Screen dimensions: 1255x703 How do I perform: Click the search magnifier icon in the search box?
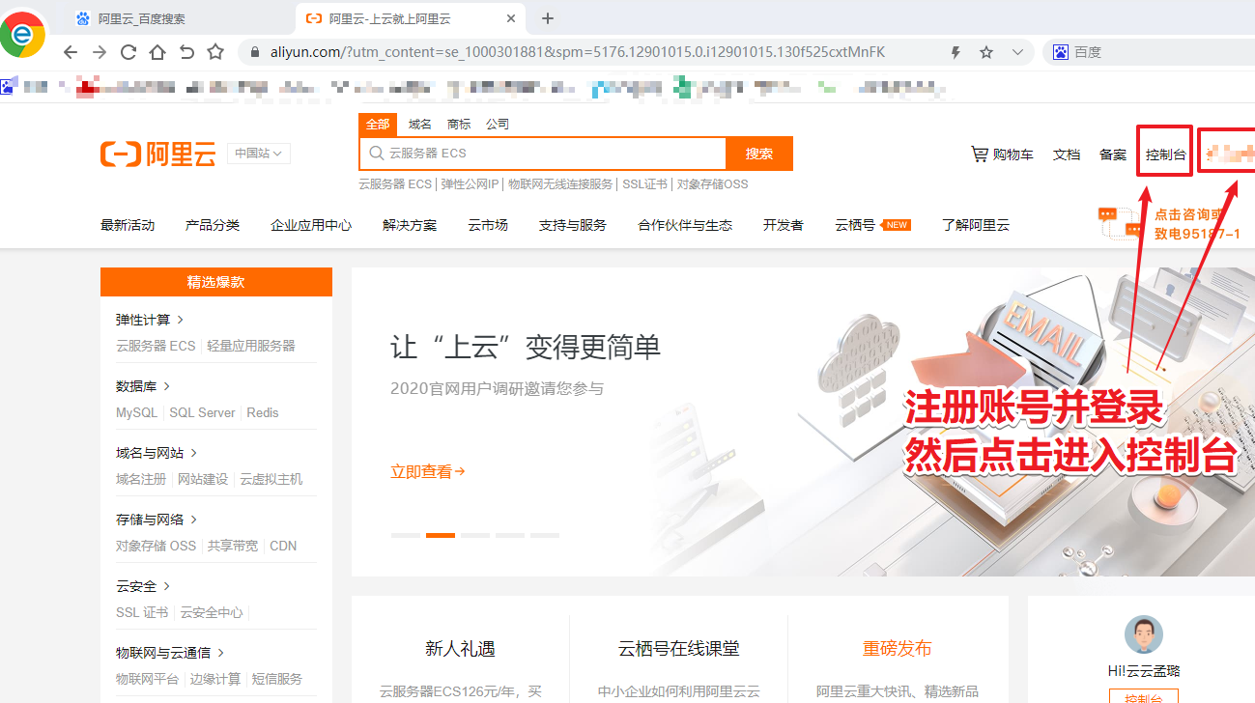coord(378,153)
